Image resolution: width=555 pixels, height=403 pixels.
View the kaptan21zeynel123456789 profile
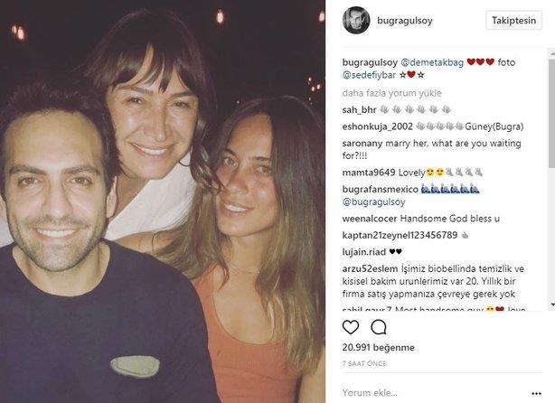400,235
